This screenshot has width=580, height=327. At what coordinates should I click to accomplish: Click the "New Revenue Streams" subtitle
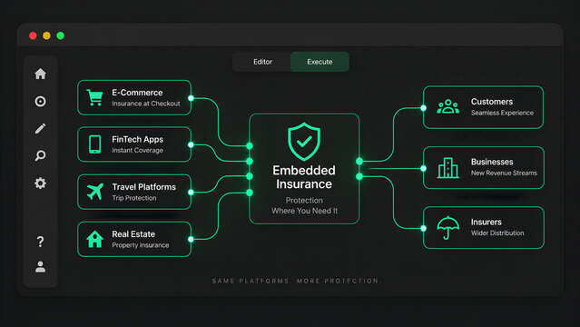[x=504, y=173]
